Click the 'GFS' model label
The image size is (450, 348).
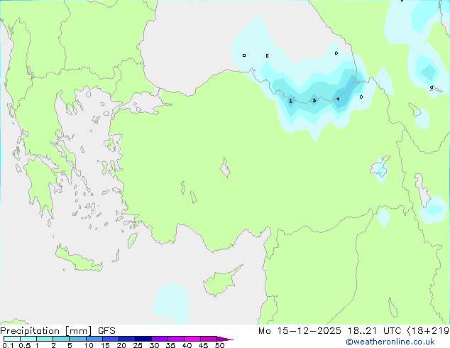106,331
